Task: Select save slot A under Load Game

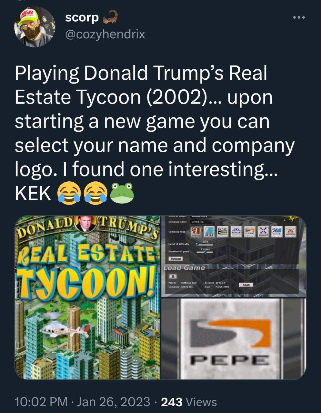Action: pos(173,277)
